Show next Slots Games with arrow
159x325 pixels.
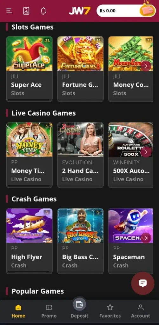[146, 66]
